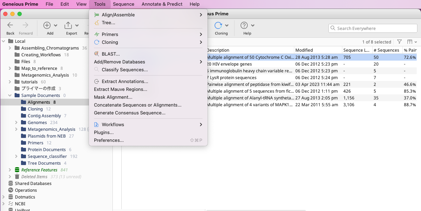Expand the Assembling_Chromatograms folder
421x211 pixels.
tap(10, 48)
